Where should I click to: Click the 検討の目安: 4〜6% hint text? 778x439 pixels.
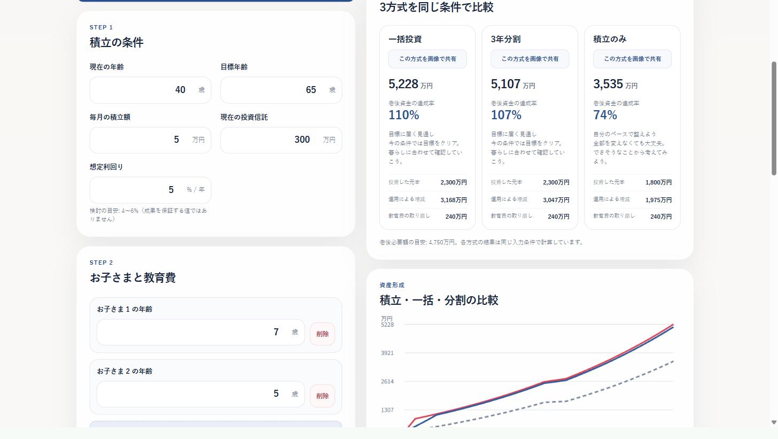point(149,215)
